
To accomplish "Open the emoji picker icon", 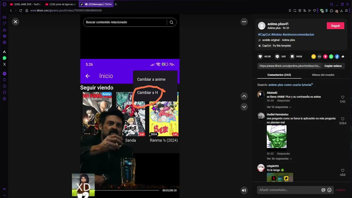I will pyautogui.click(x=329, y=190).
